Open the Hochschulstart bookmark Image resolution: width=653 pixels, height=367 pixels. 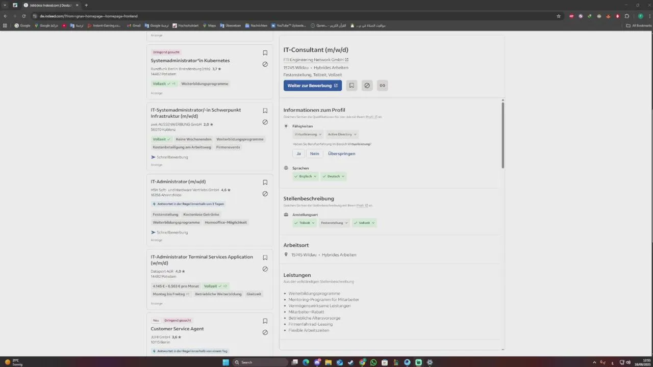186,25
